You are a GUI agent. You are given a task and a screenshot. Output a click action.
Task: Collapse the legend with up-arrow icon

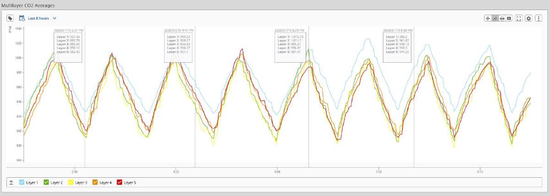[x=11, y=182]
